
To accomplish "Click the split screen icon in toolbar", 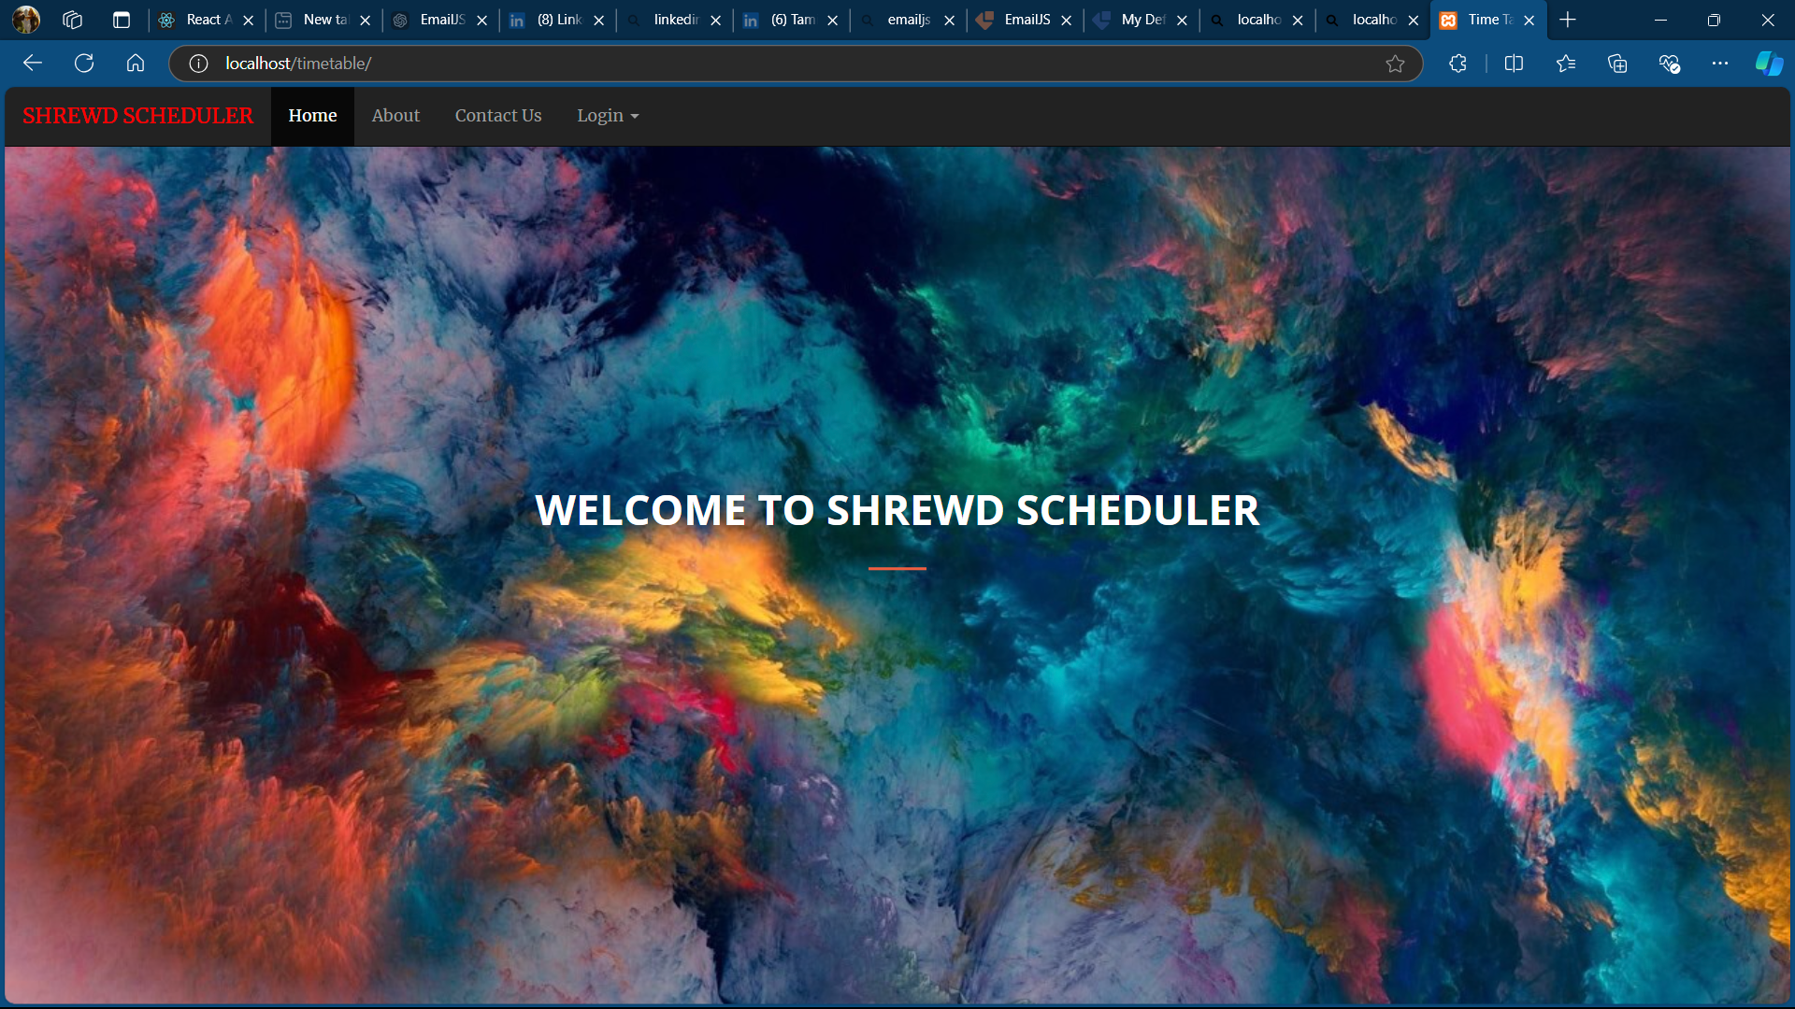I will pyautogui.click(x=1514, y=63).
